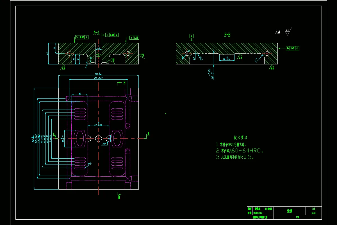Select the B-B section view label
337x225 pixels.
click(x=227, y=35)
